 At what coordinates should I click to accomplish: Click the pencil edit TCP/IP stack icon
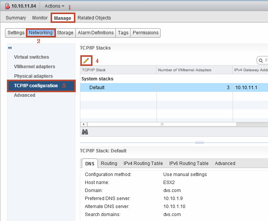[x=86, y=60]
